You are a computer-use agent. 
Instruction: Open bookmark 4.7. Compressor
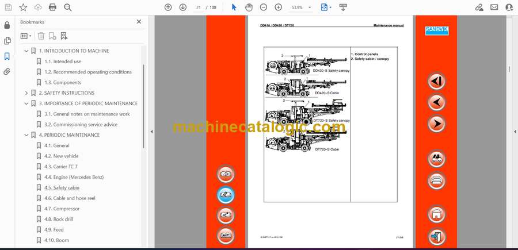pyautogui.click(x=62, y=209)
